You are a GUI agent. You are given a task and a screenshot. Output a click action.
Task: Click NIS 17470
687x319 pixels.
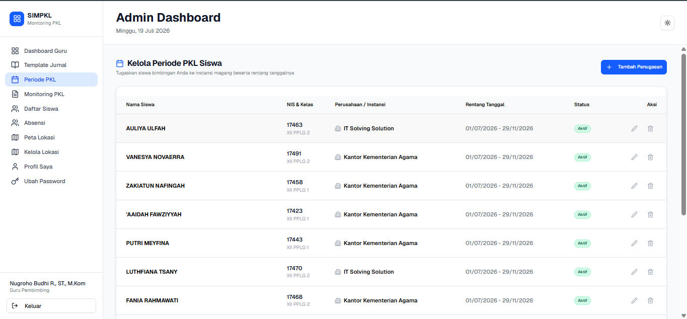click(x=294, y=268)
